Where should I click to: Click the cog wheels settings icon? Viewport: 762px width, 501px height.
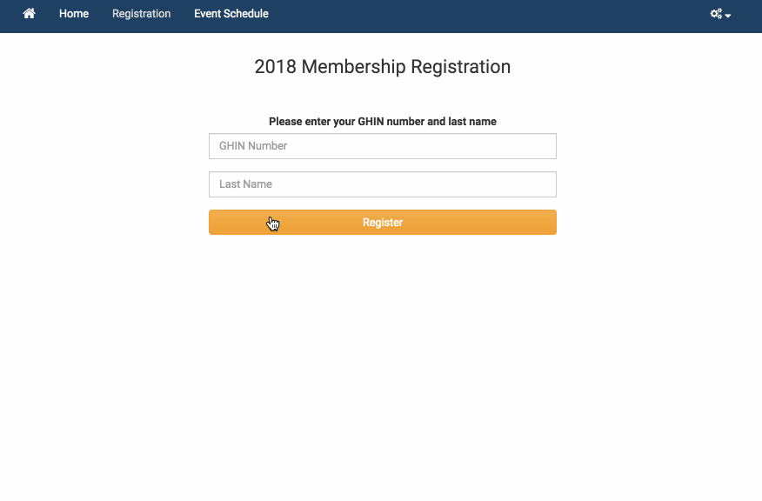716,14
